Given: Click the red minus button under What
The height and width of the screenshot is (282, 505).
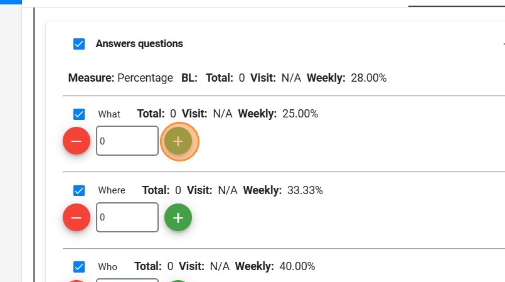Looking at the screenshot, I should tap(77, 141).
